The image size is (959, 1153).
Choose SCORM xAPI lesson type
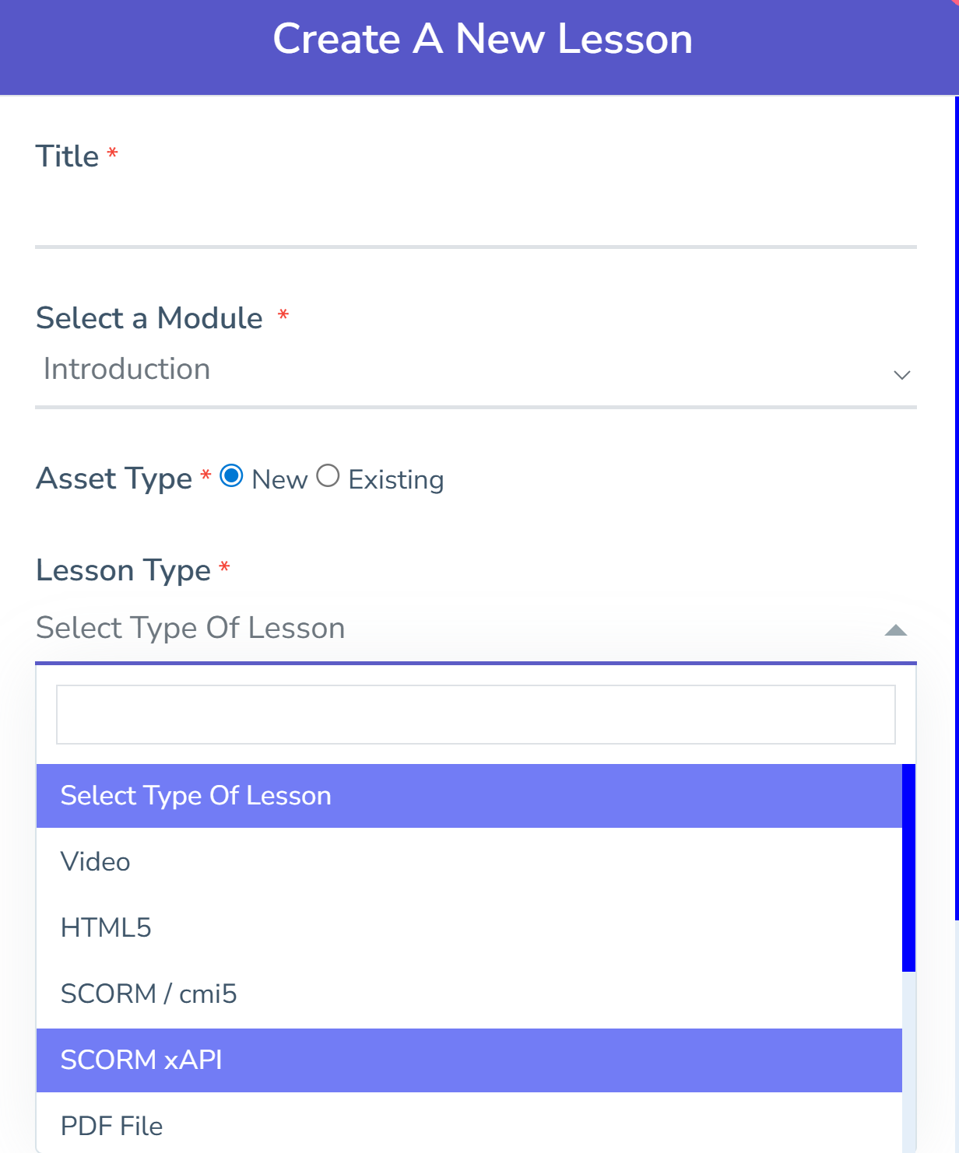[142, 1060]
